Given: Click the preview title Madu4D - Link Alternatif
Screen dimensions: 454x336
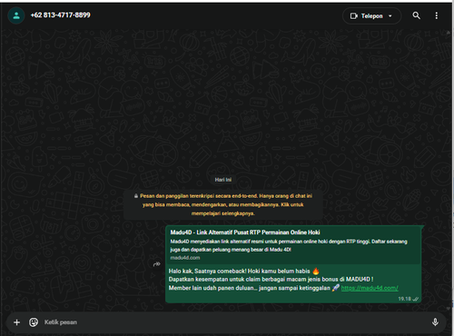Looking at the screenshot, I should (x=245, y=232).
